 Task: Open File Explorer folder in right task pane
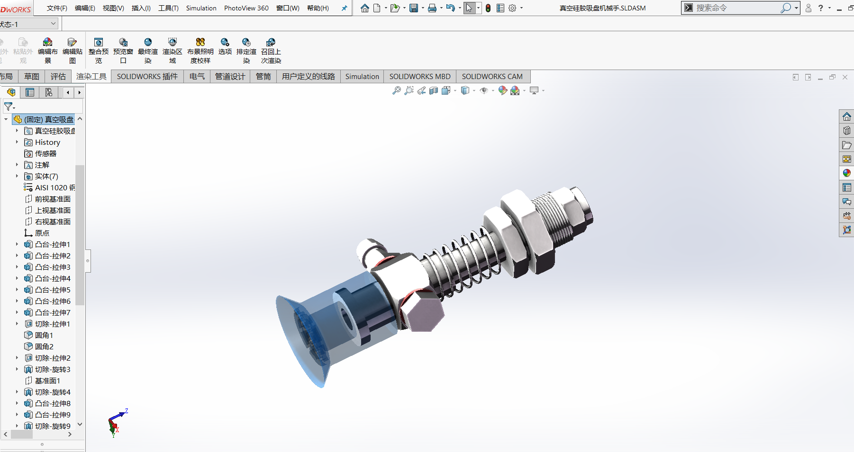pyautogui.click(x=847, y=145)
